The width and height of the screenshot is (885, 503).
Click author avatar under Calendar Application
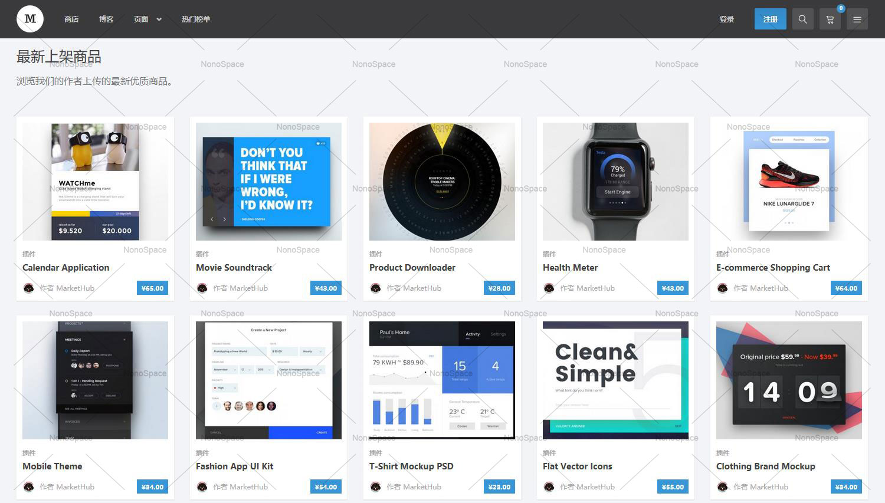tap(28, 288)
